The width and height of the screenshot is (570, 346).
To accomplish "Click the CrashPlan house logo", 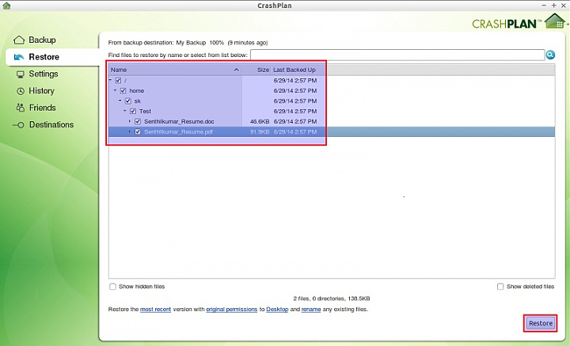I will click(x=554, y=21).
